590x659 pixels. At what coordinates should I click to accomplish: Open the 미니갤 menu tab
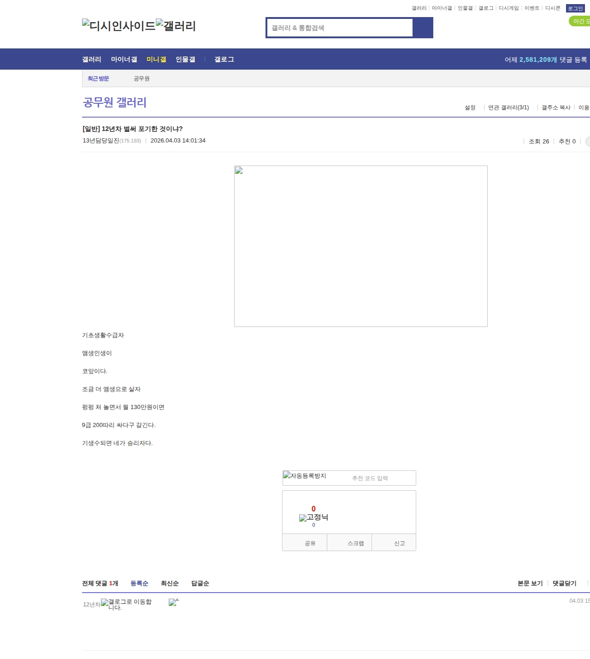pyautogui.click(x=156, y=59)
